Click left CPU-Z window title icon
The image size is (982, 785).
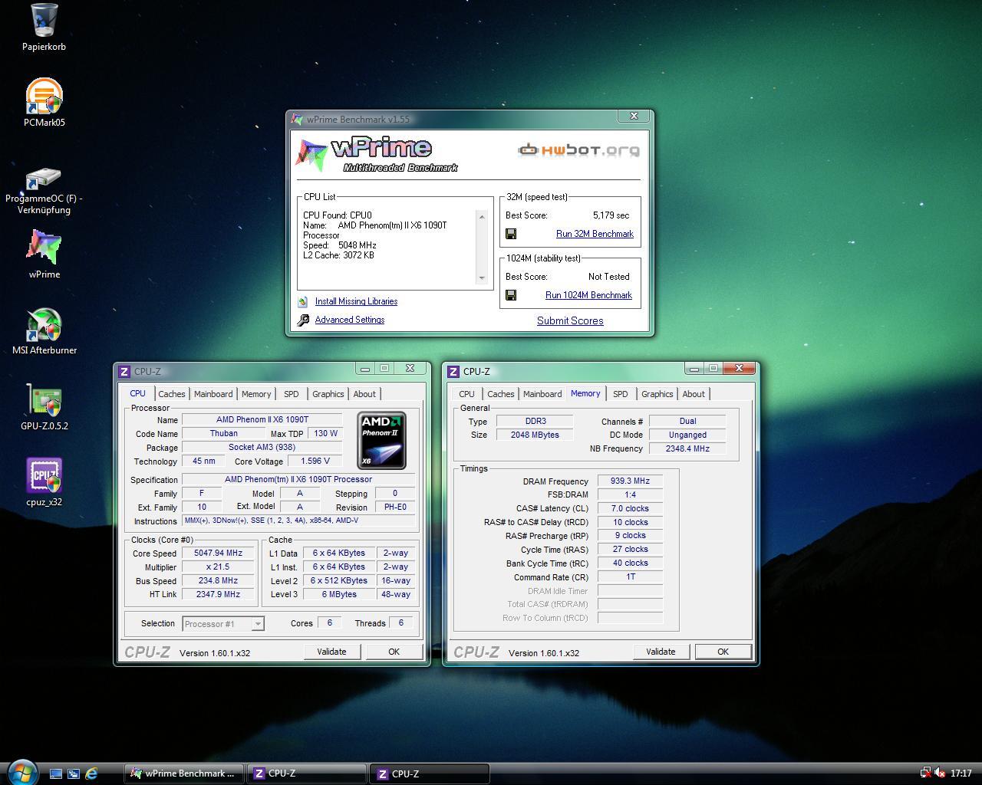coord(124,371)
